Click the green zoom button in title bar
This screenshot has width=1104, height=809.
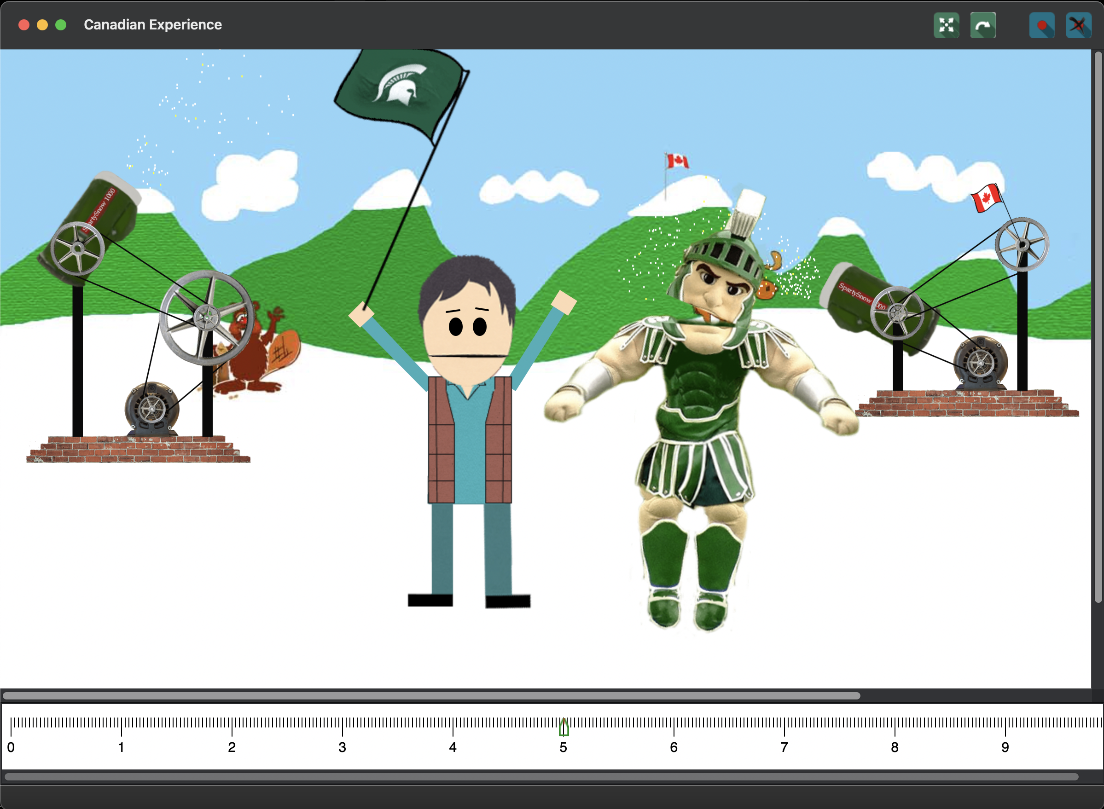[x=61, y=25]
